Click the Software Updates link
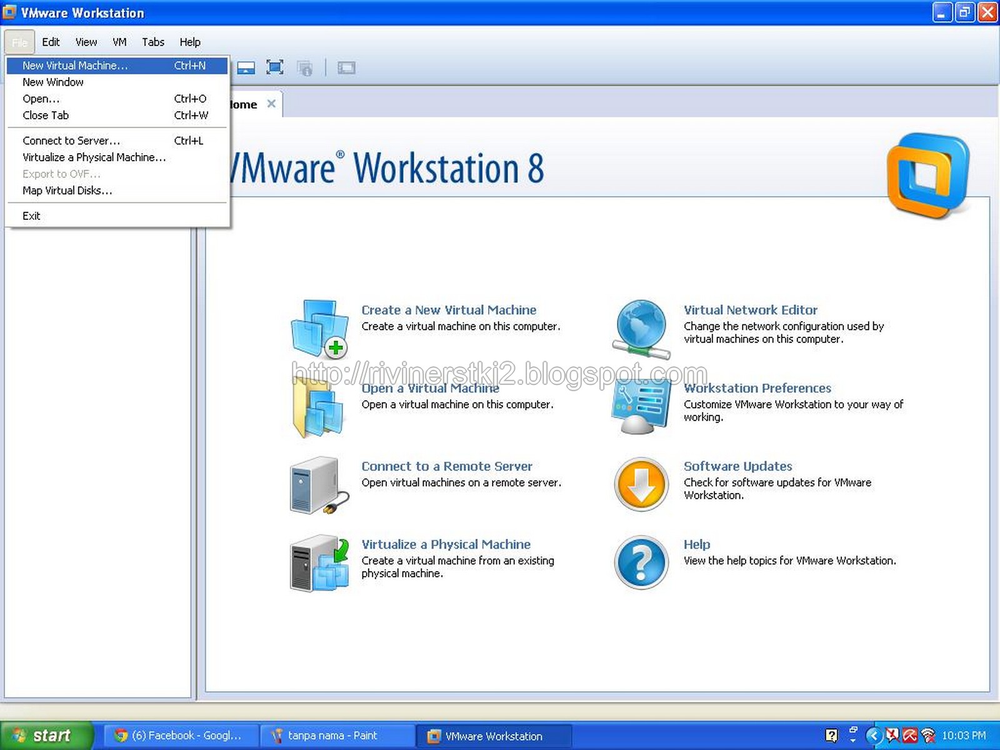The width and height of the screenshot is (1000, 750). pyautogui.click(x=737, y=466)
